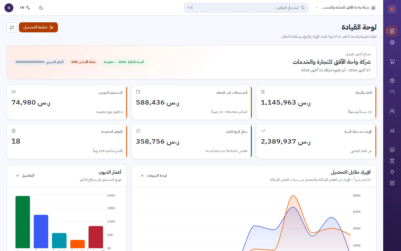Toggle dark mode with the moon icon
Viewport: 401px width, 251px height.
[41, 8]
